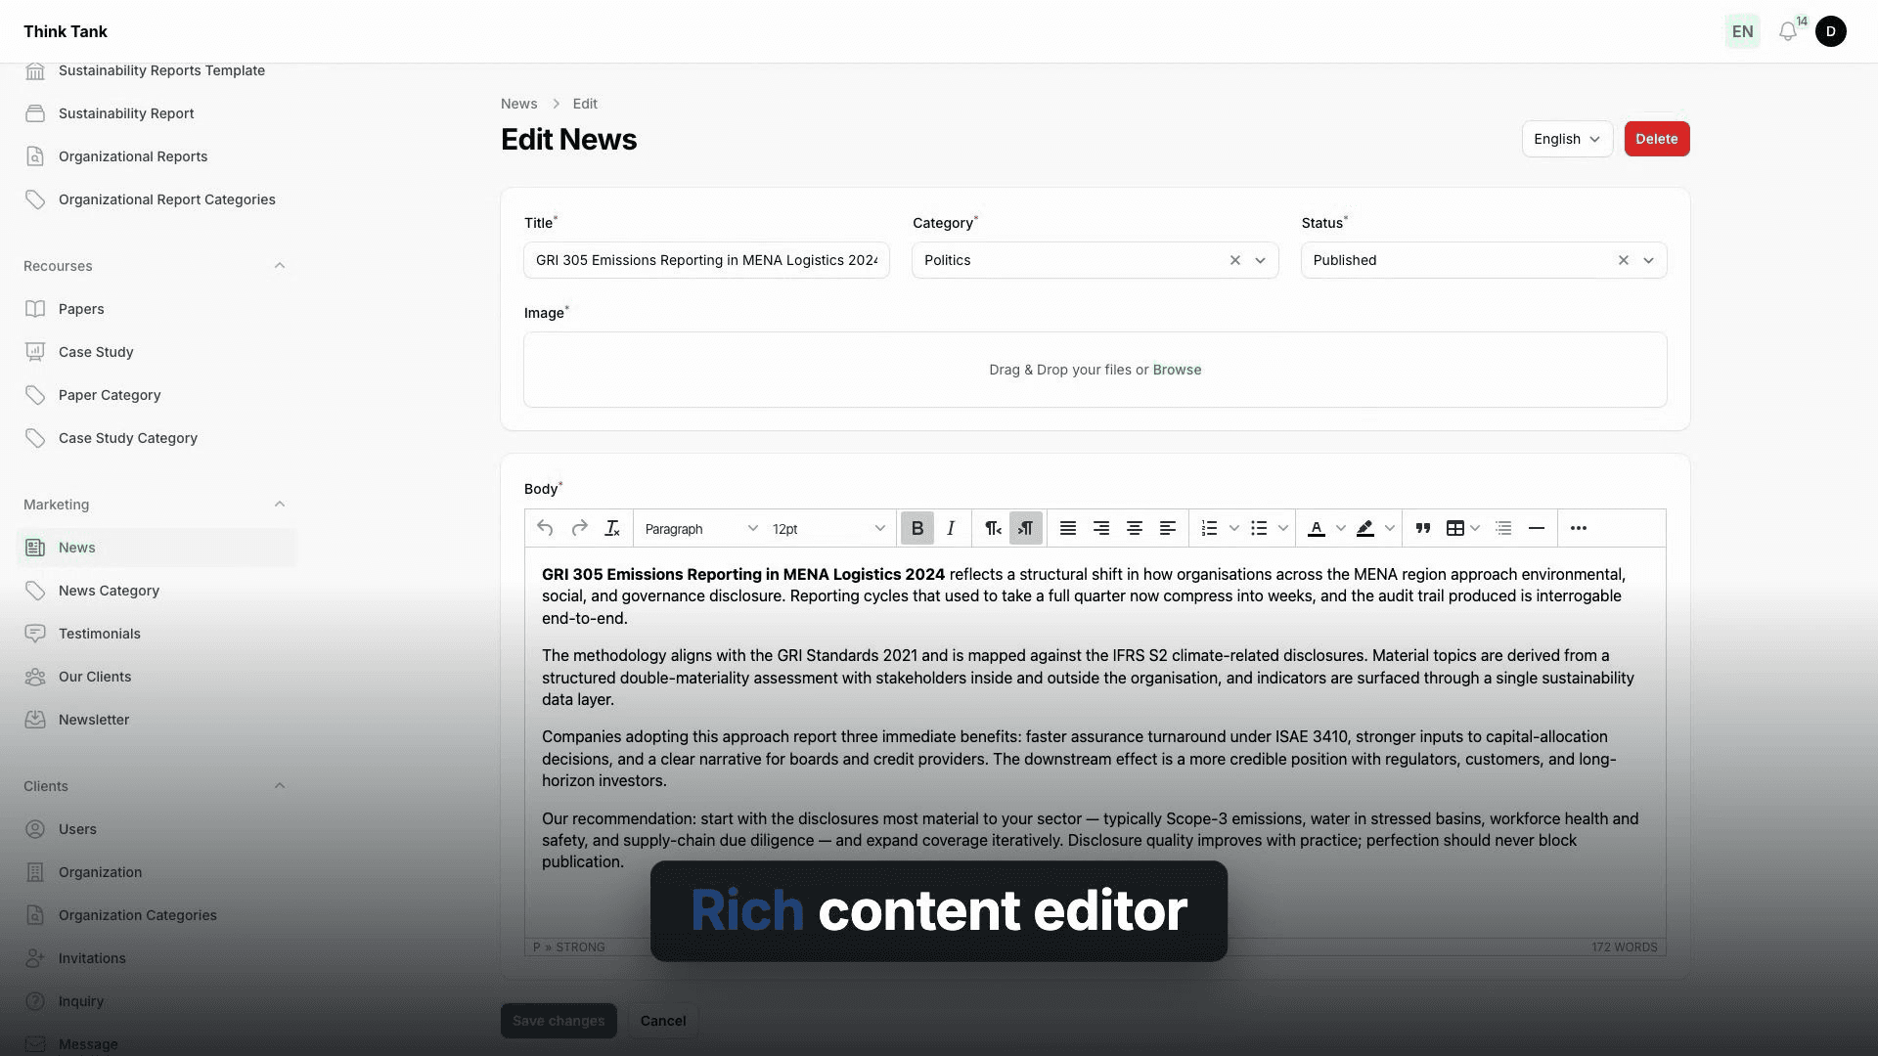Open the Paragraph block format dropdown
1878x1056 pixels.
700,529
